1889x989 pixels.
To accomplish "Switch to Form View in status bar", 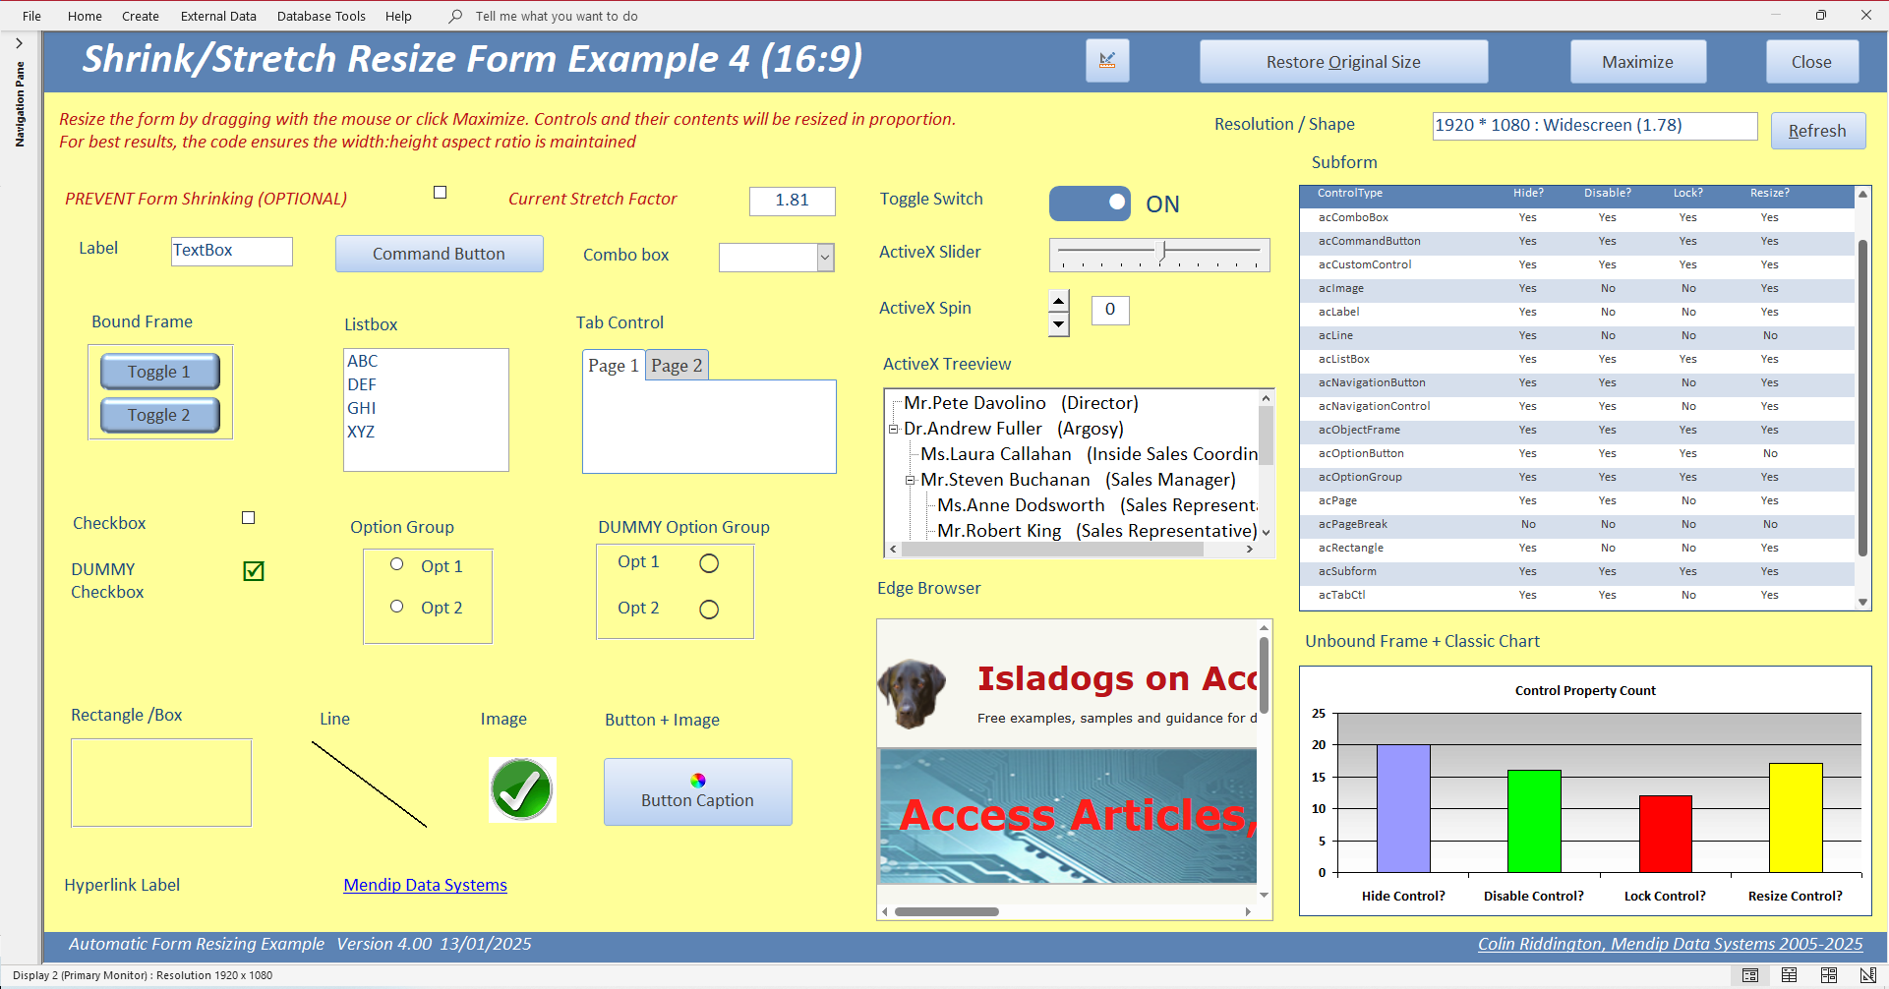I will point(1750,975).
